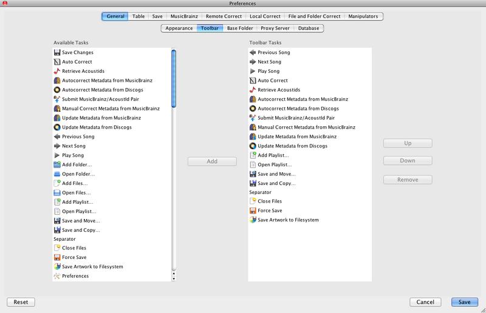The height and width of the screenshot is (313, 486).
Task: Click the Play Song icon in Available Tasks
Action: click(x=57, y=155)
